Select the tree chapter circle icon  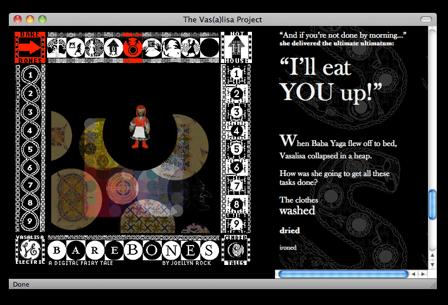point(57,48)
